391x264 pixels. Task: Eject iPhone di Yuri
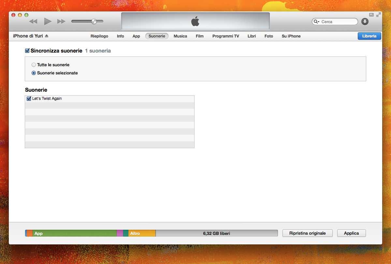pos(47,36)
